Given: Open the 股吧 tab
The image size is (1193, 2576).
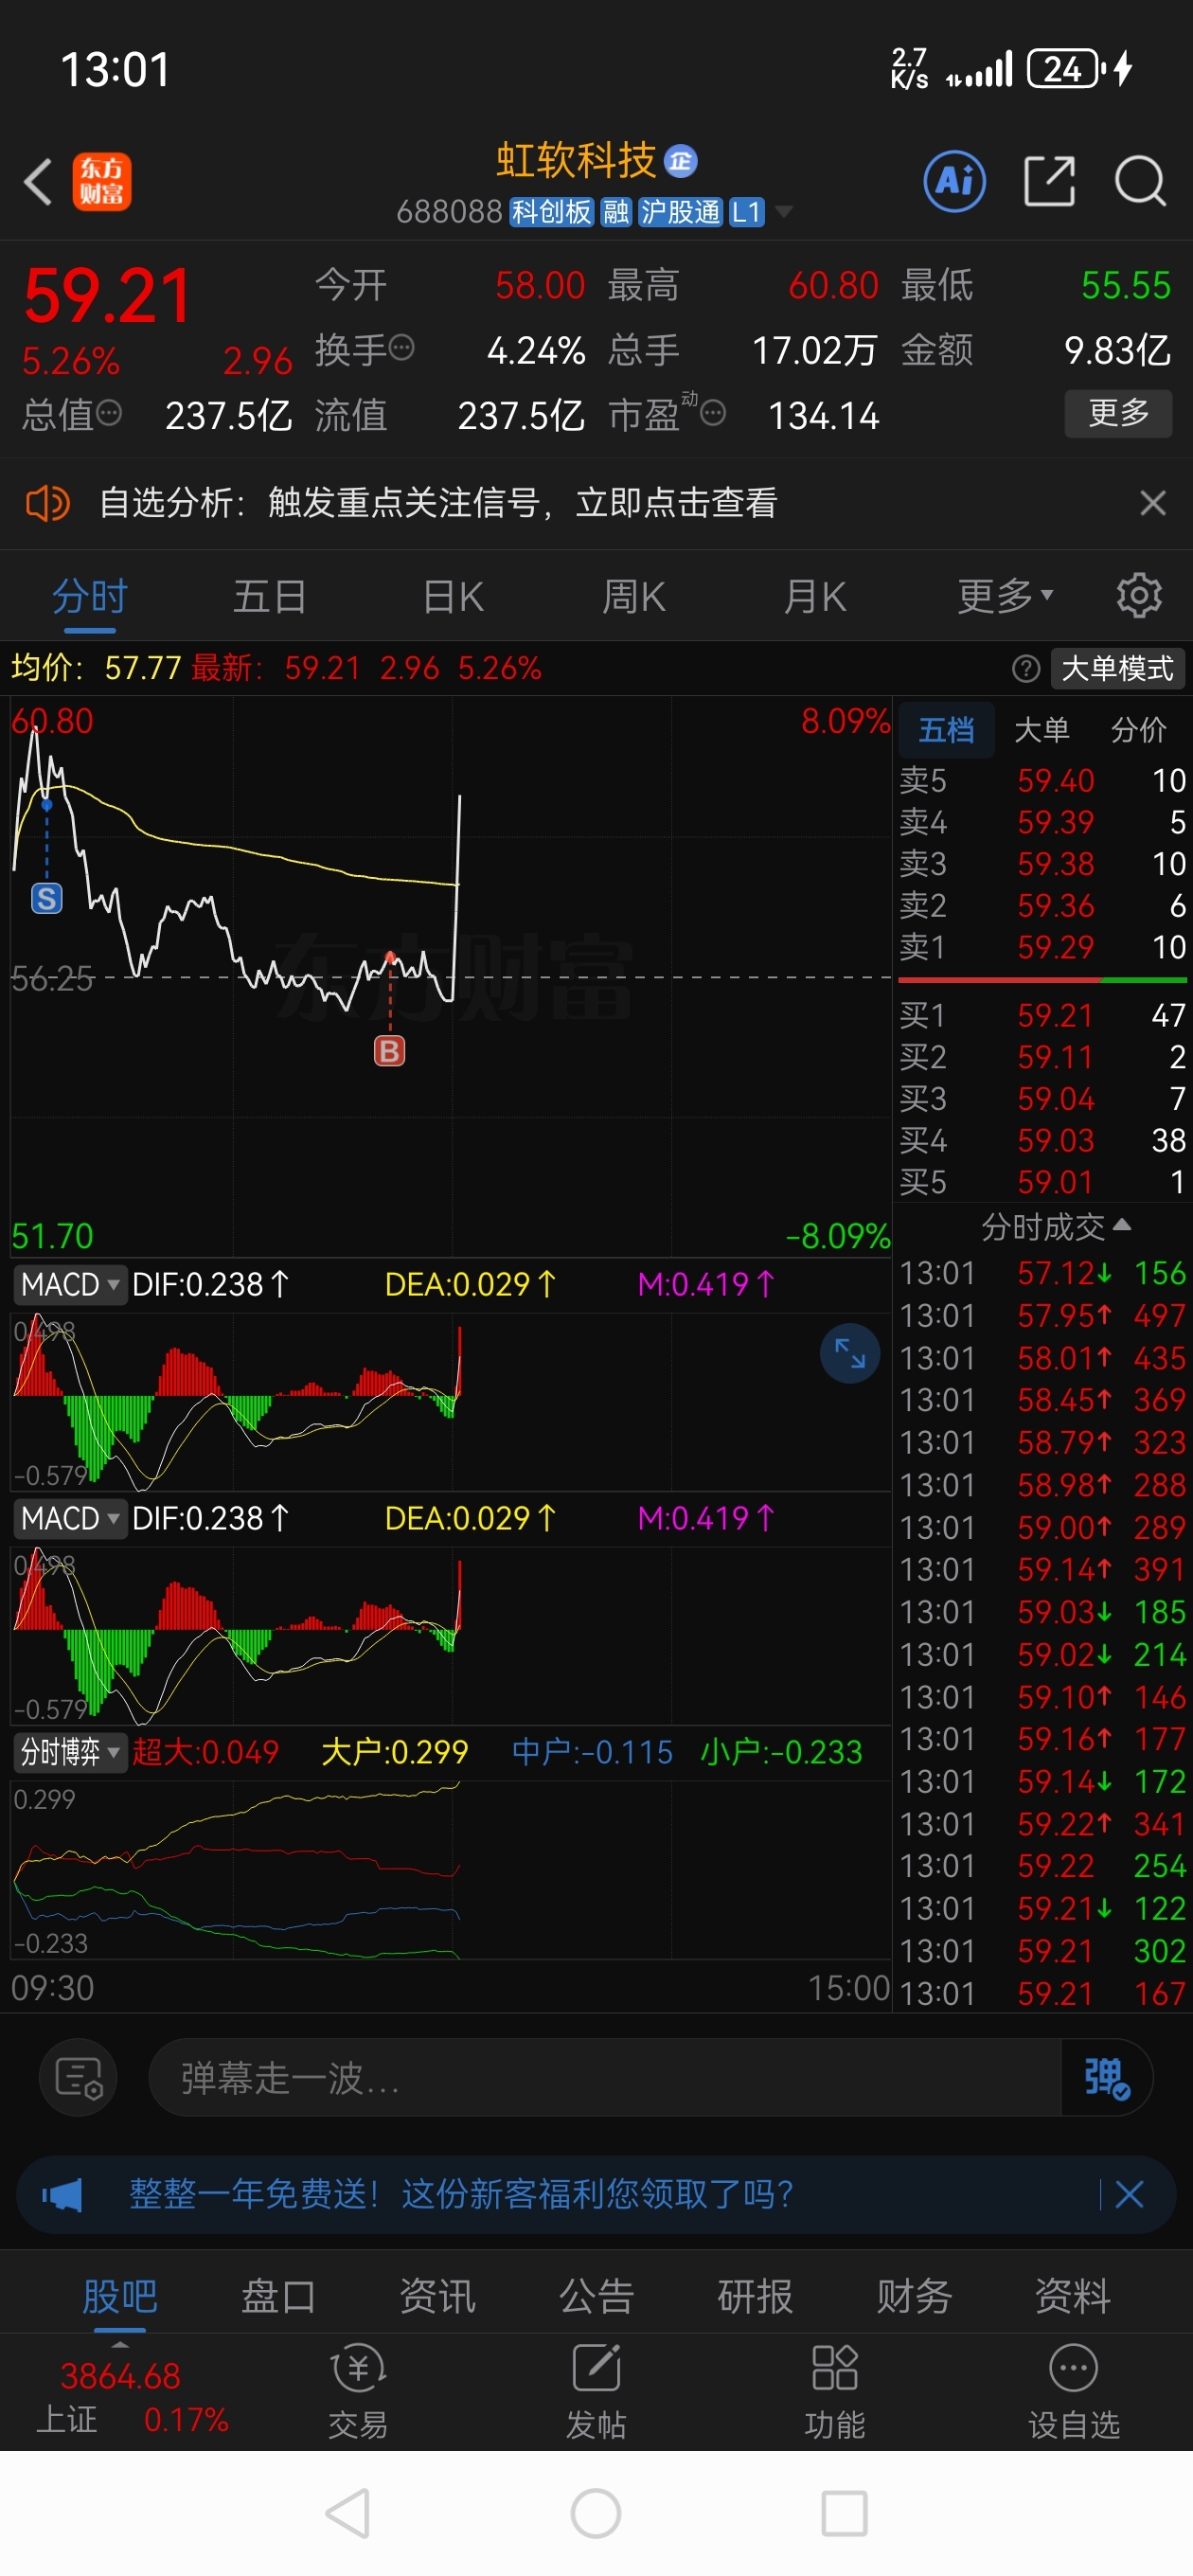Looking at the screenshot, I should click(120, 2296).
